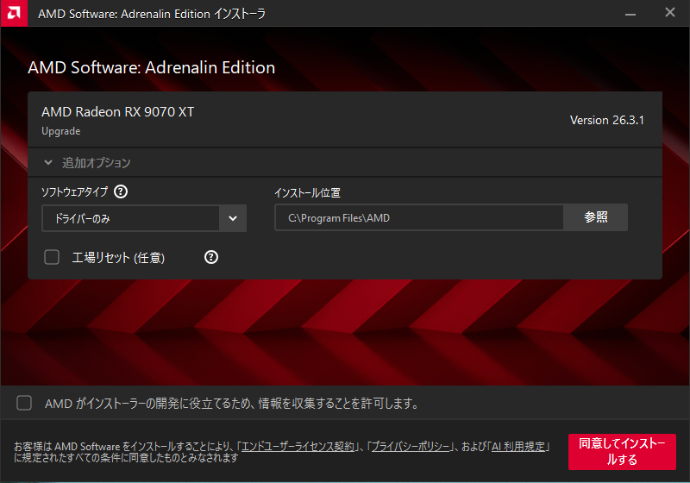The width and height of the screenshot is (690, 483).
Task: Click the arrow button of software type combo box
Action: [x=233, y=219]
